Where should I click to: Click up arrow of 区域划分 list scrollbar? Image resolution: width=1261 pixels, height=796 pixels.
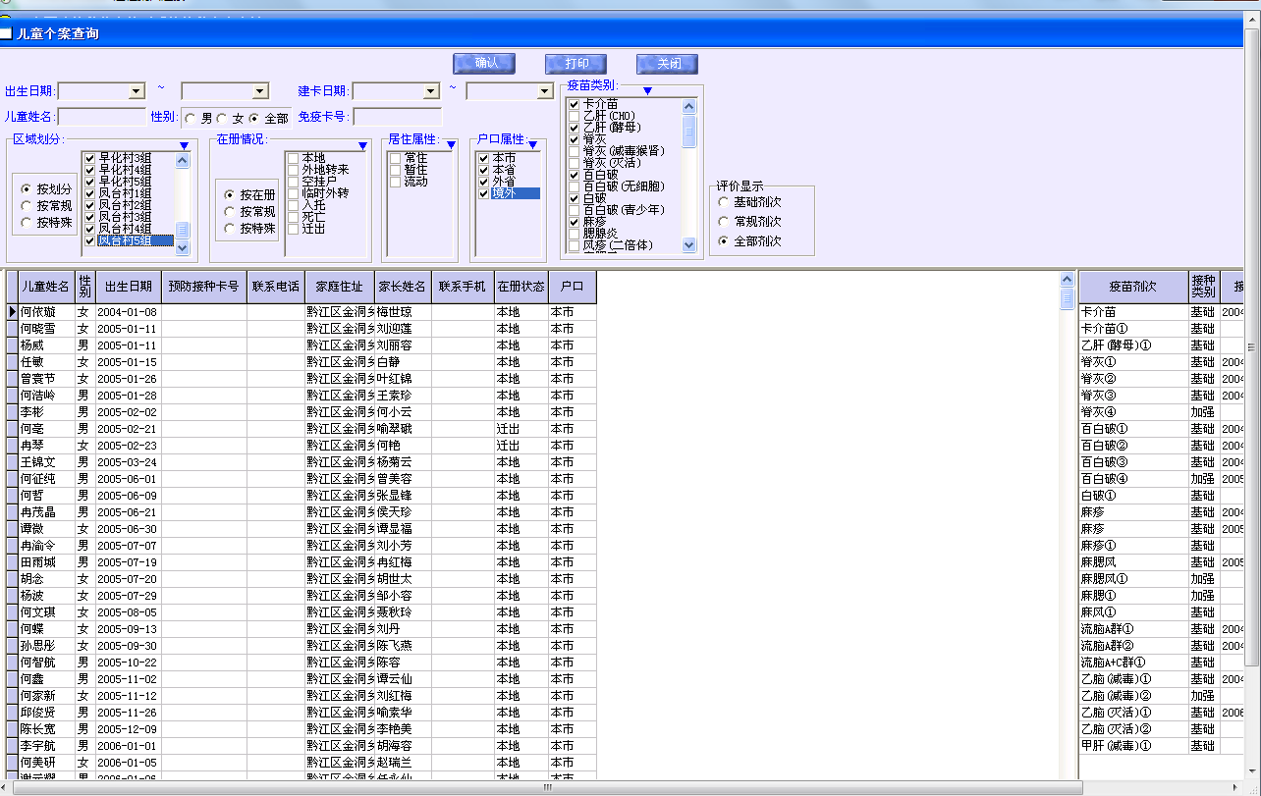182,160
